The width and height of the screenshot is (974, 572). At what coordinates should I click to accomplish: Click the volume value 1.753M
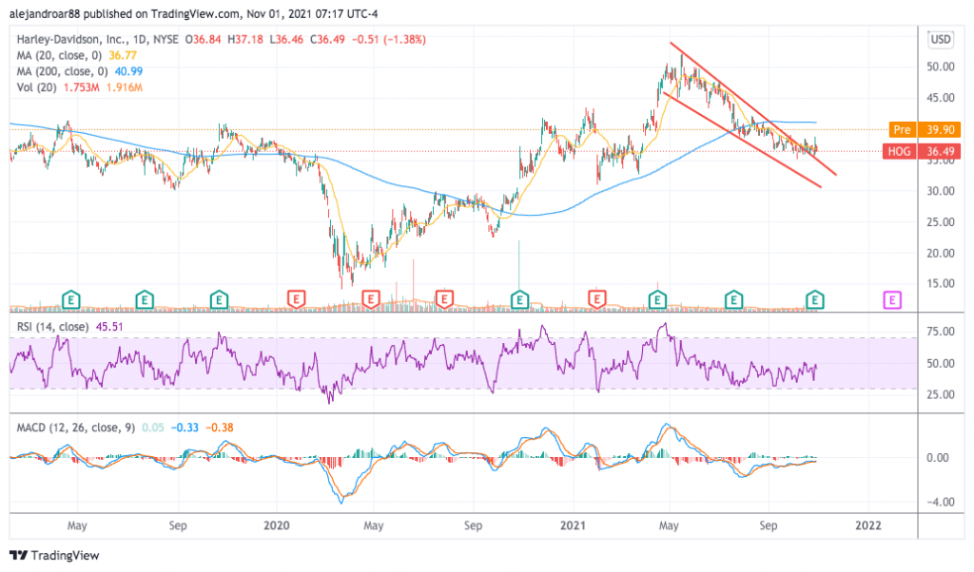[80, 87]
